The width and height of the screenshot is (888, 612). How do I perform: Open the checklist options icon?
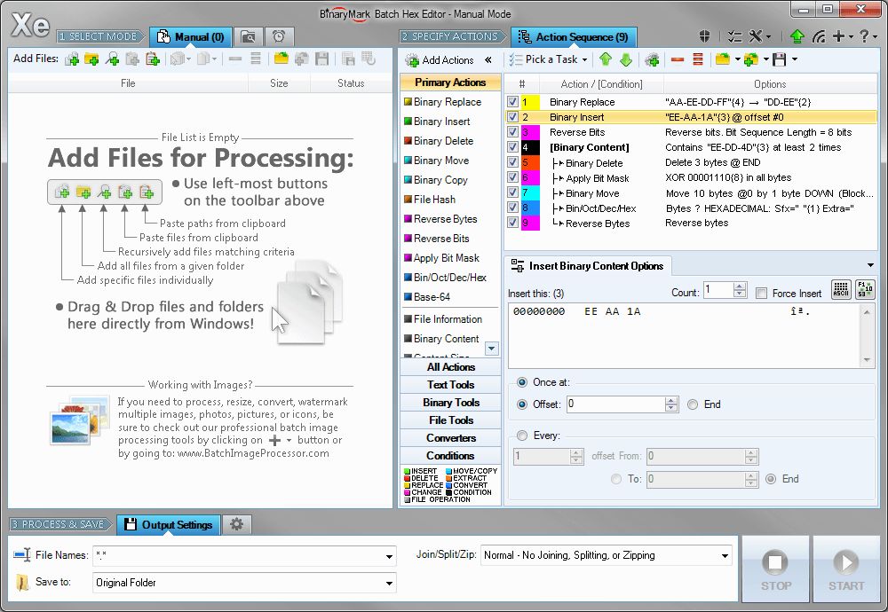(x=734, y=36)
